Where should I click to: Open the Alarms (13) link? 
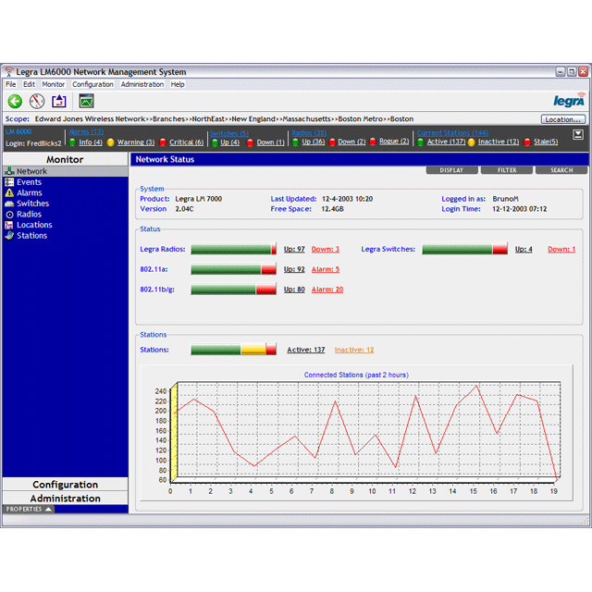point(86,131)
